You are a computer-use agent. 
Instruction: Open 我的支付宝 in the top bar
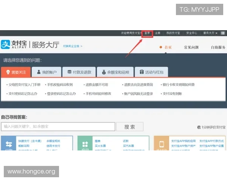(x=173, y=33)
